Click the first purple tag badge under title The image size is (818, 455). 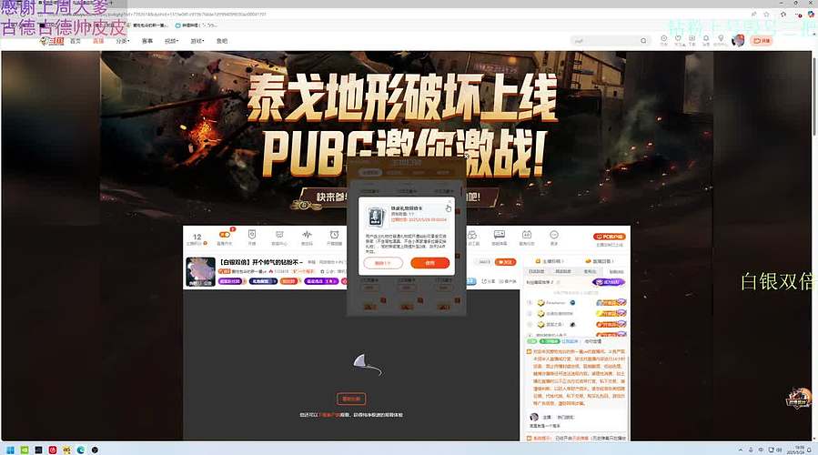point(229,281)
